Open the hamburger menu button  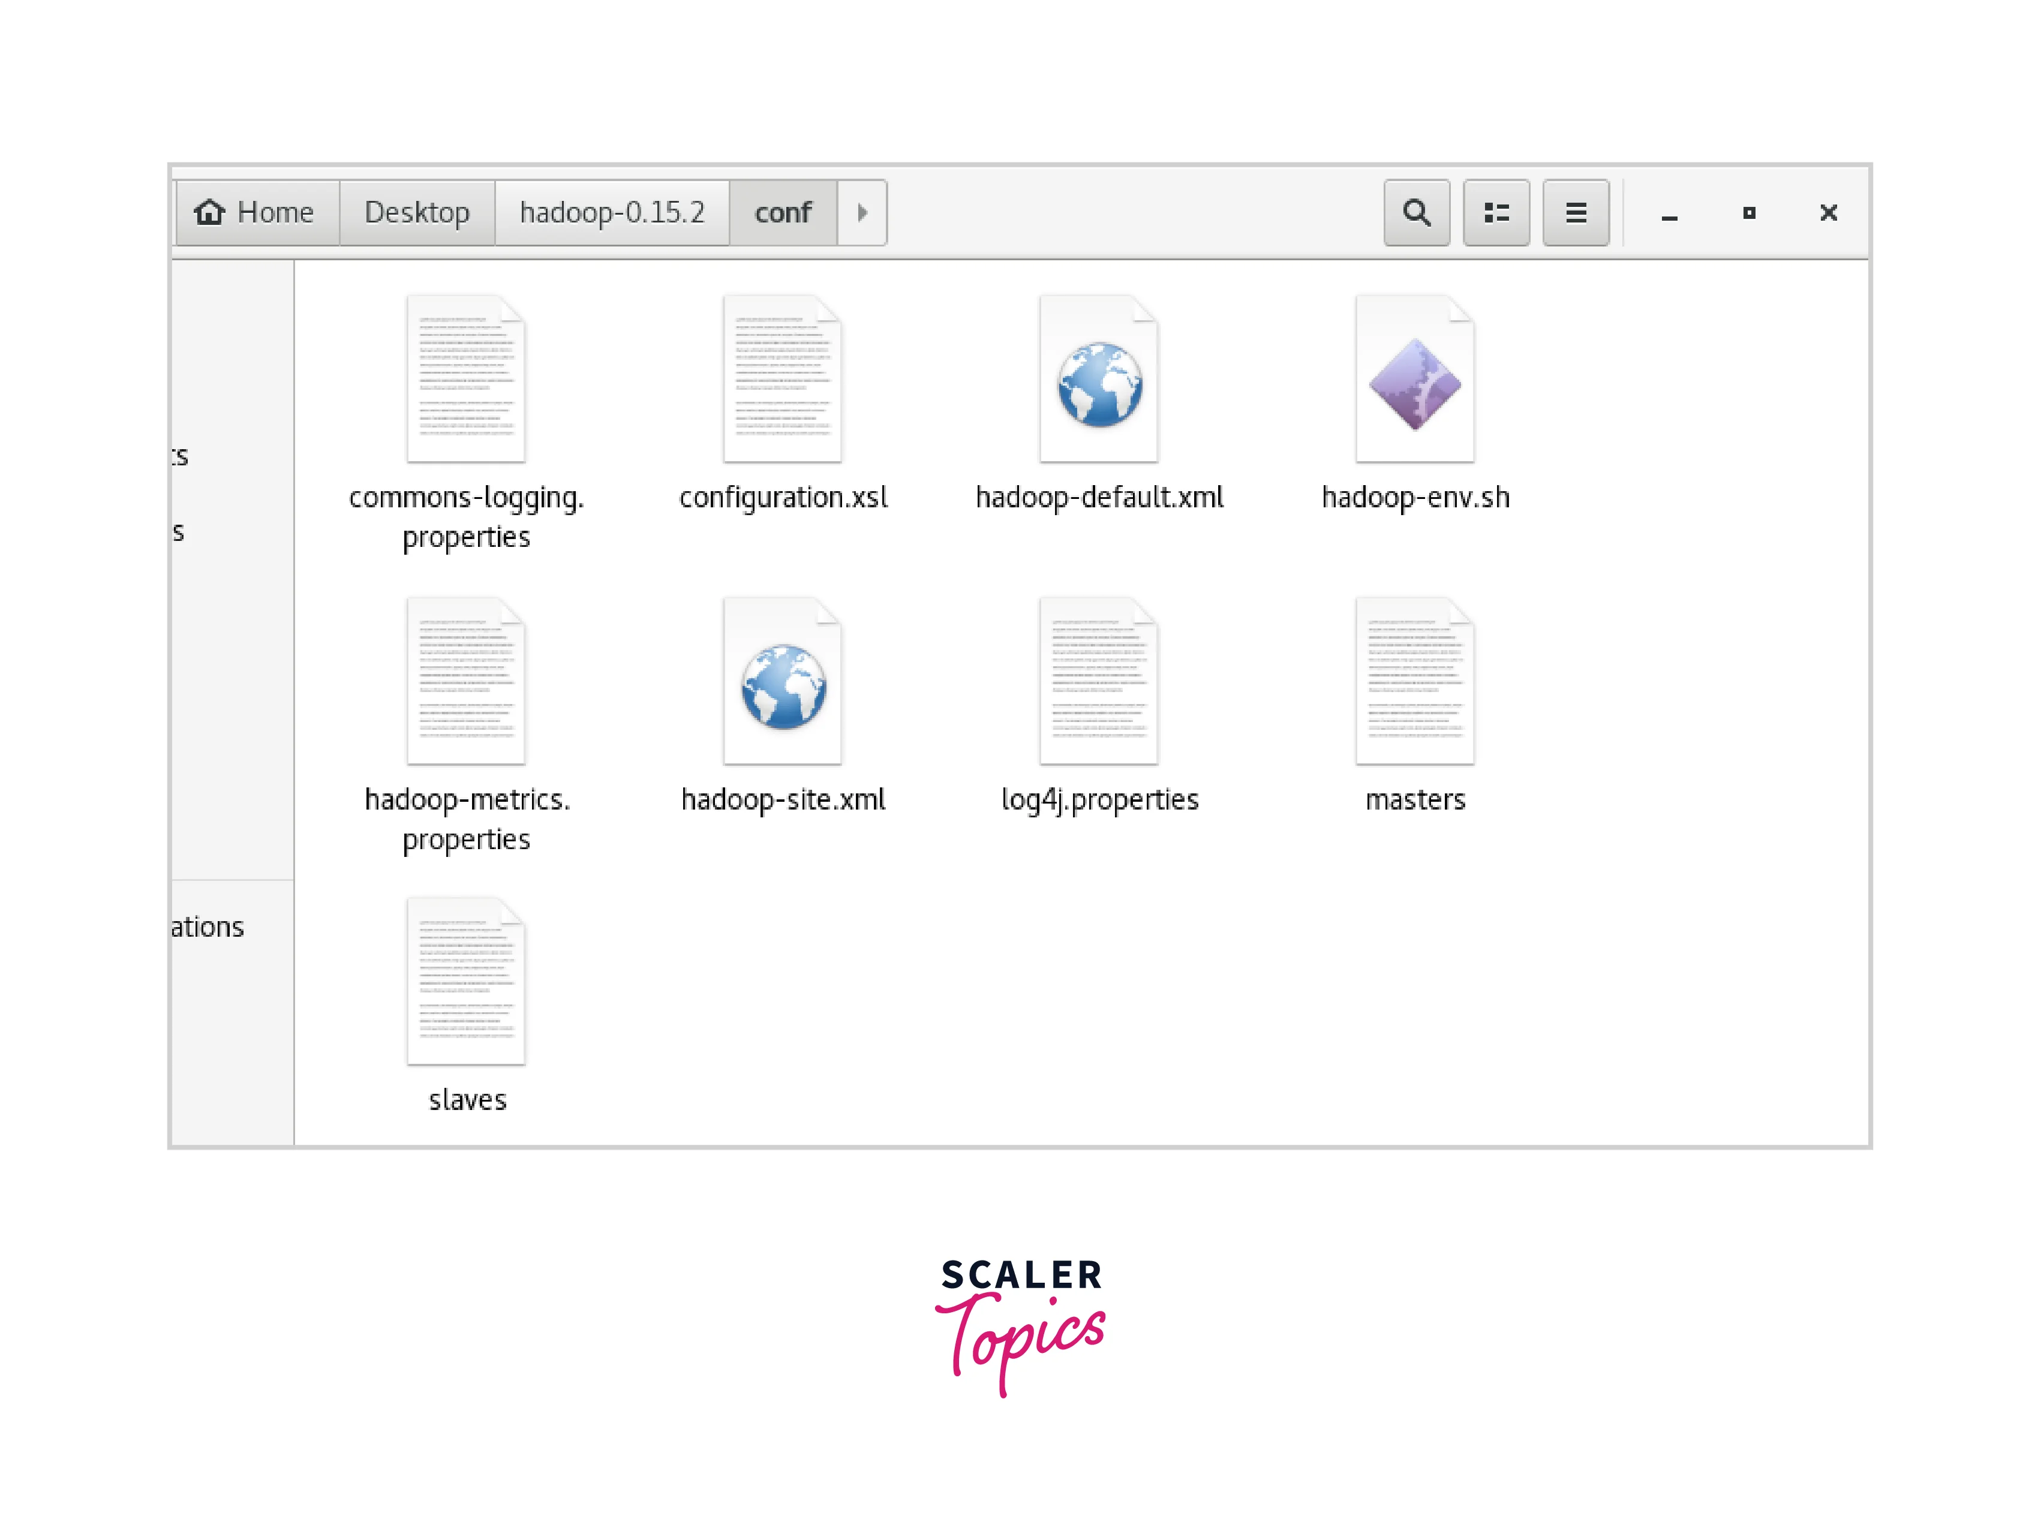point(1576,212)
